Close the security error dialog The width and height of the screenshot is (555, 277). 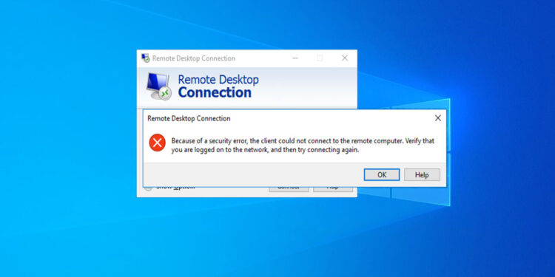coord(438,118)
